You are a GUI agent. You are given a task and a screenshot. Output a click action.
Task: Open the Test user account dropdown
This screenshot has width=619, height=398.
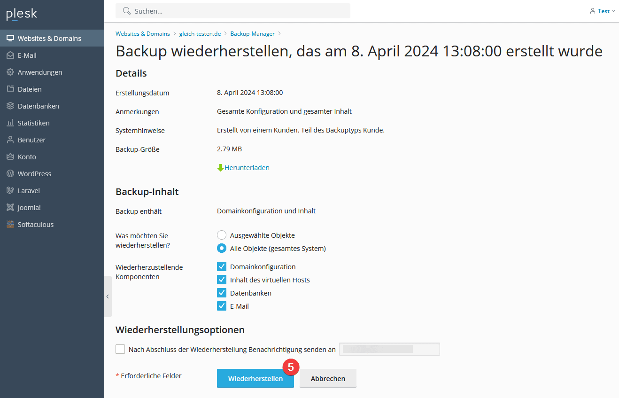coord(603,11)
